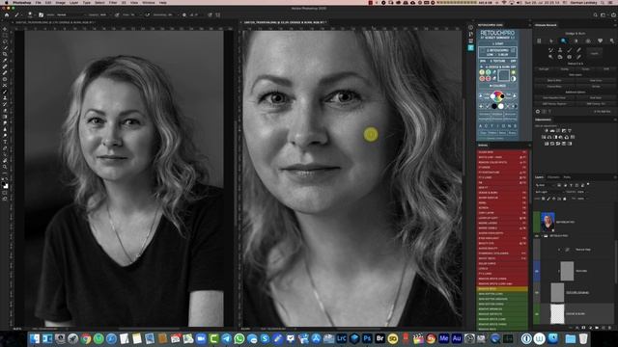618x347 pixels.
Task: Open the smoothing options gear
Action: 184,15
